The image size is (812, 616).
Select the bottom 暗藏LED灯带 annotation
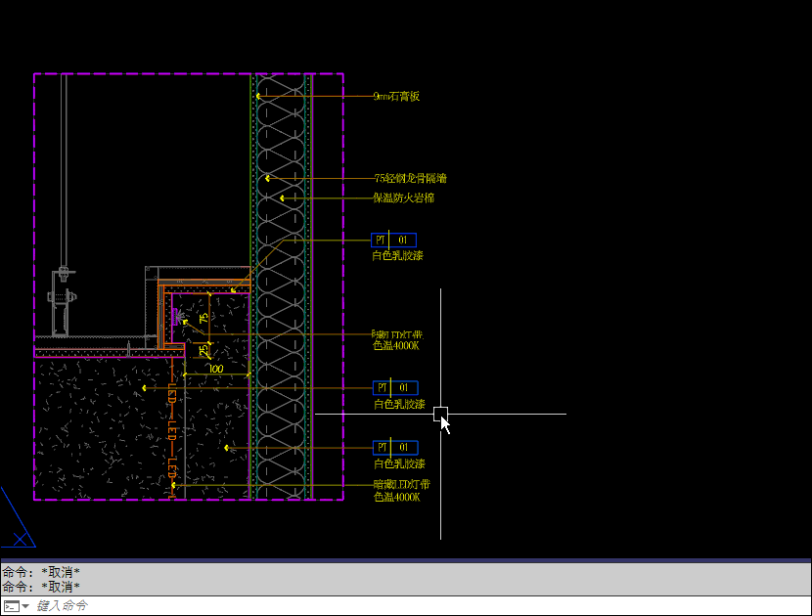click(401, 484)
